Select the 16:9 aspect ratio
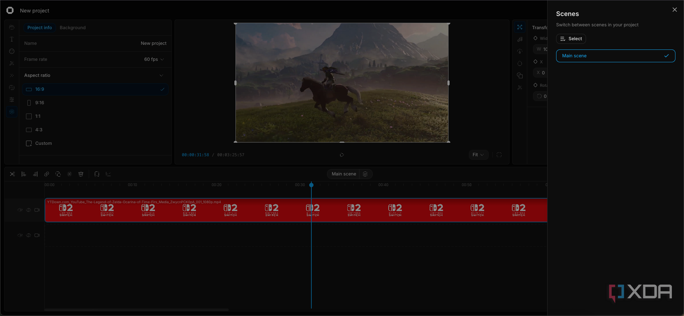 click(95, 89)
